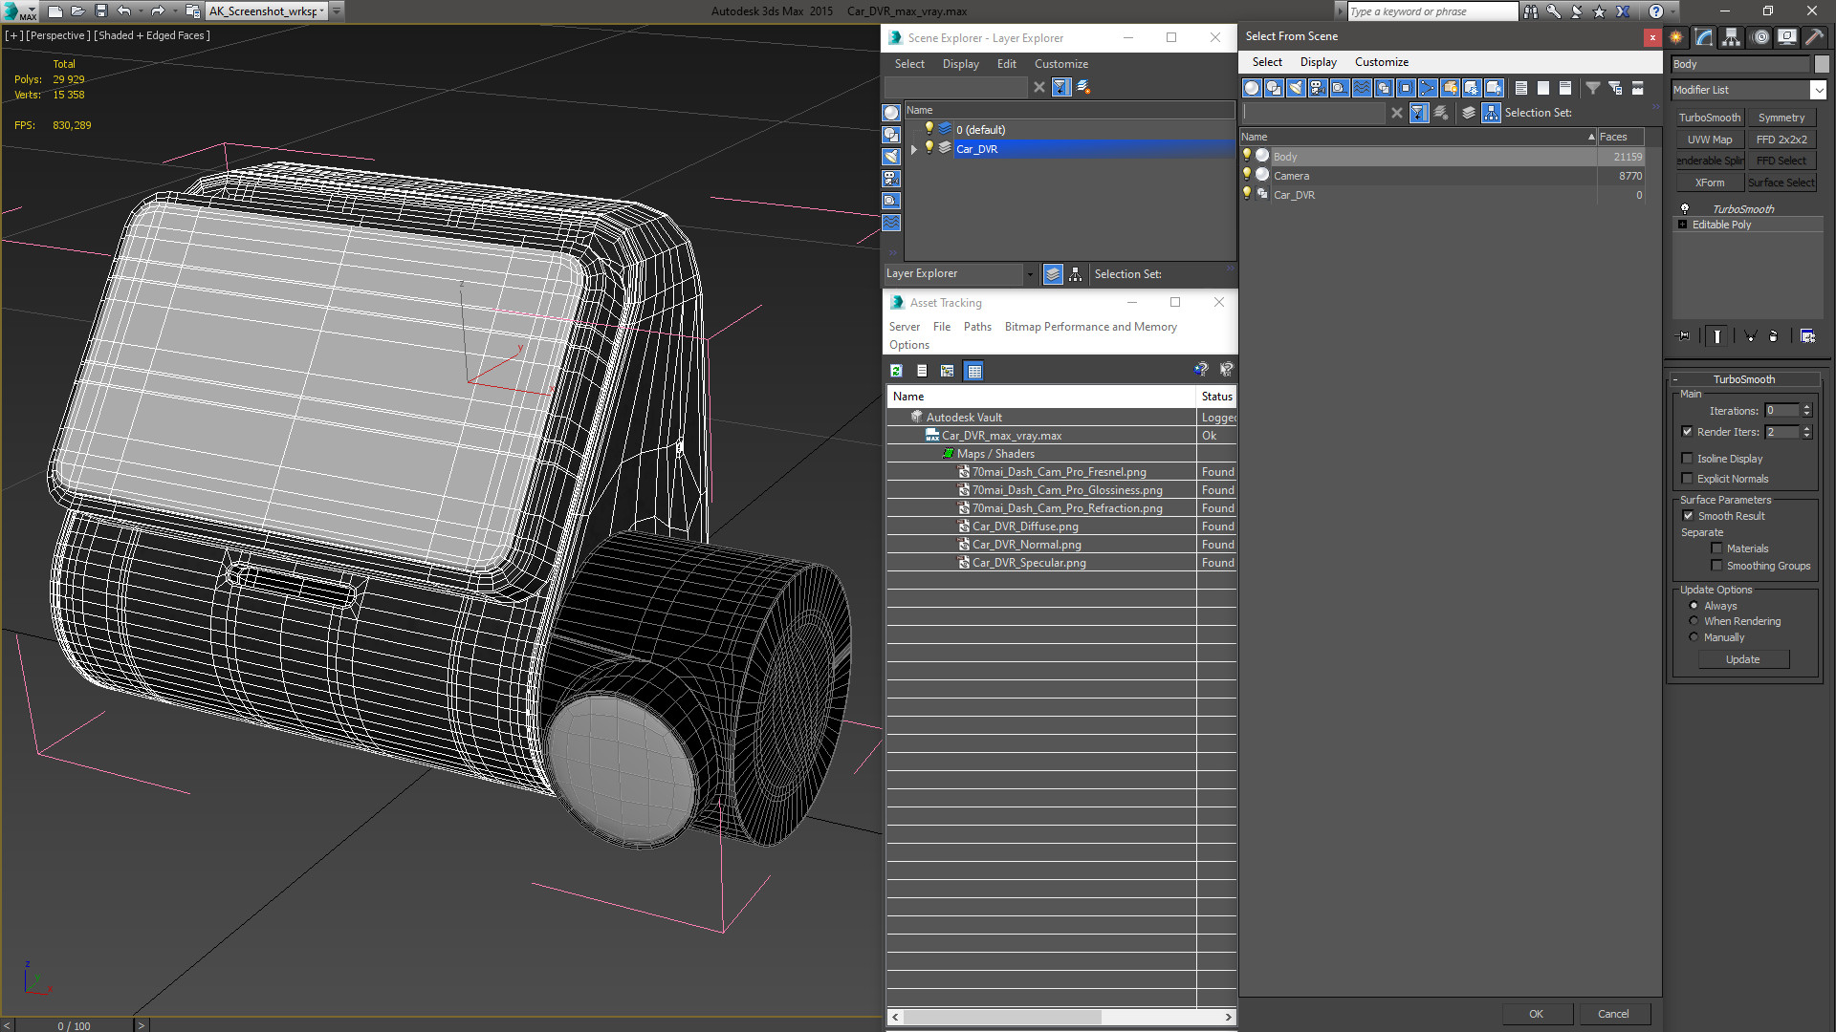Click Configure Modifier Sets icon
Viewport: 1836px width, 1032px height.
pyautogui.click(x=1807, y=336)
